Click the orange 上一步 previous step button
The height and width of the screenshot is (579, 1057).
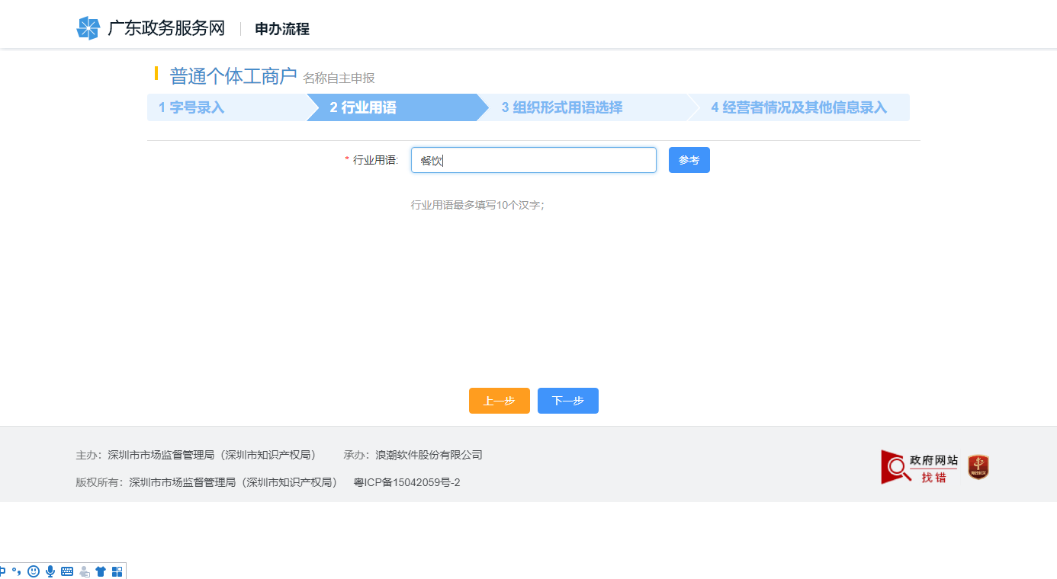499,401
